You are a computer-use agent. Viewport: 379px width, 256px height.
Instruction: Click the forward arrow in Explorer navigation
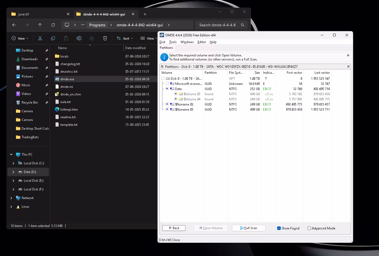tap(27, 25)
